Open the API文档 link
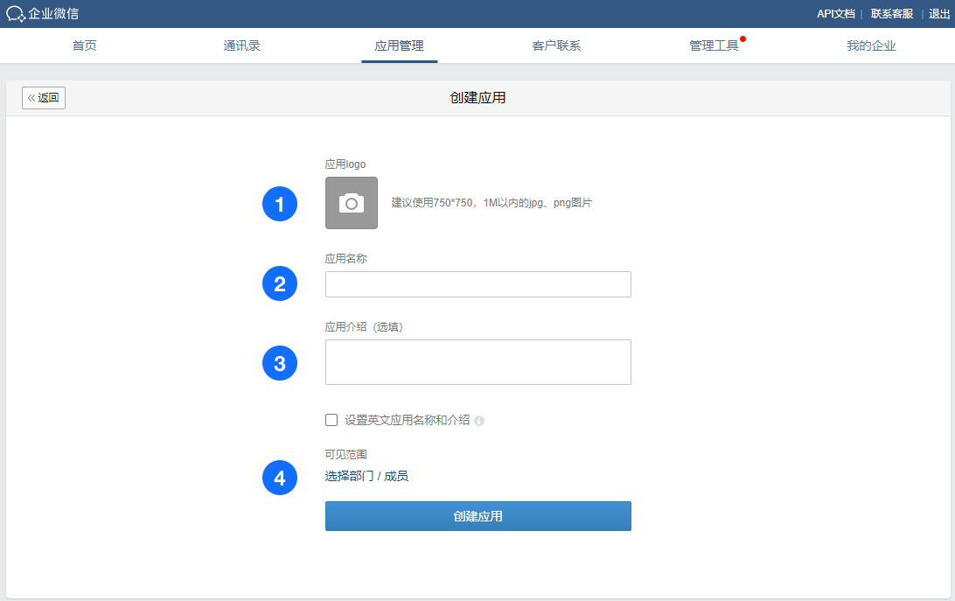This screenshot has height=601, width=955. (835, 14)
